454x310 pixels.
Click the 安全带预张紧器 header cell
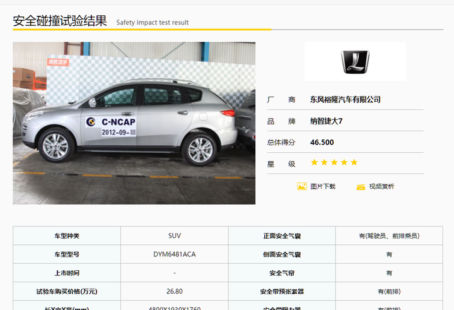click(x=282, y=292)
